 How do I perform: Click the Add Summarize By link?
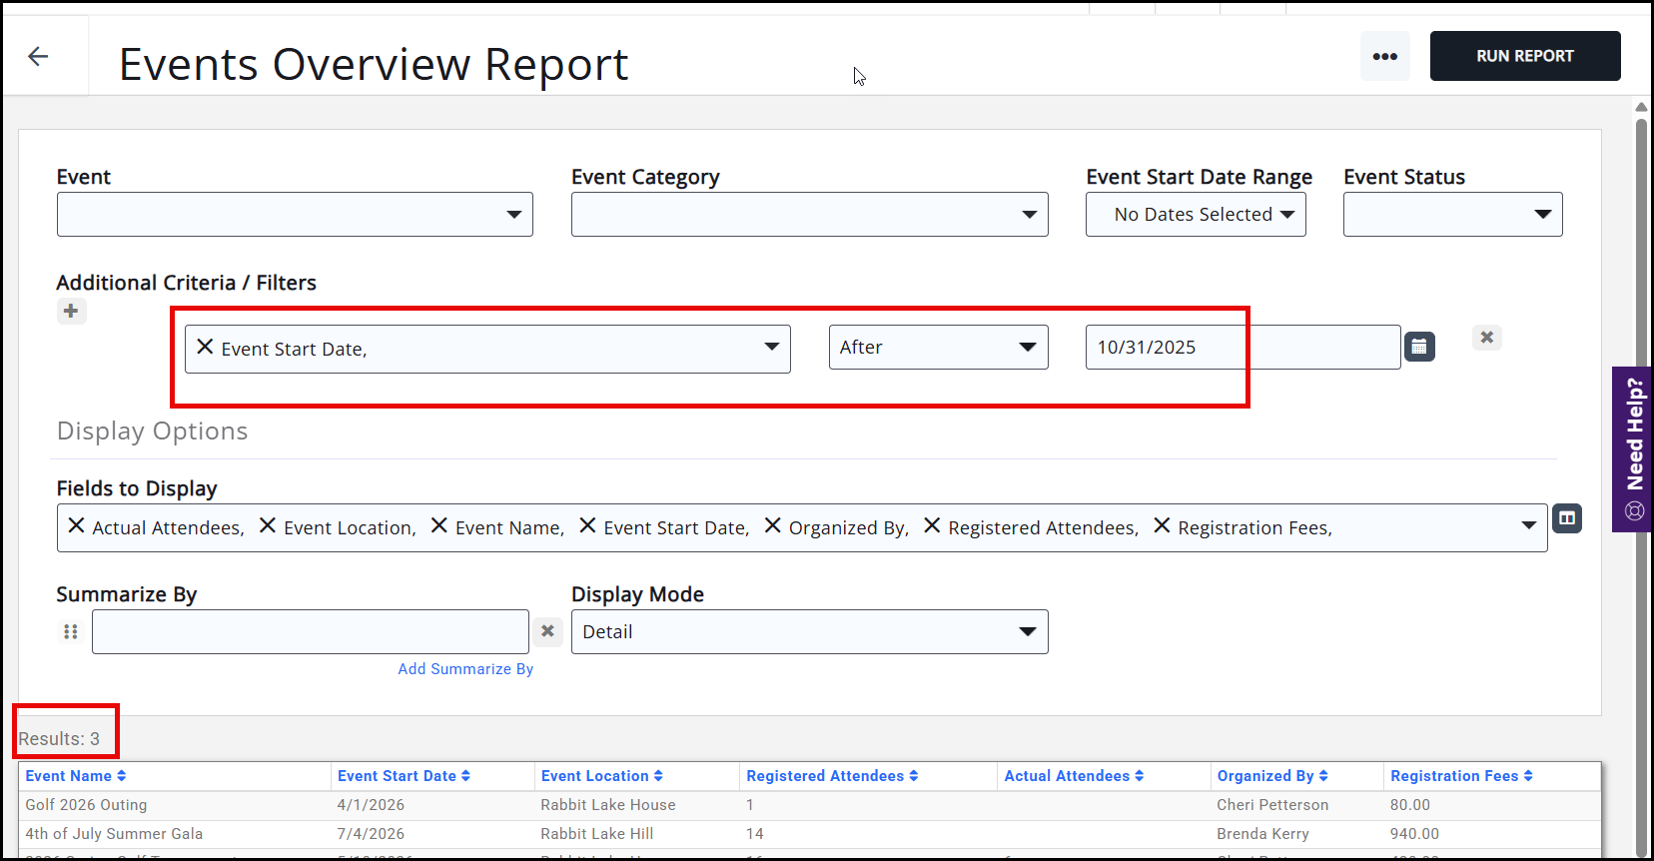coord(465,669)
